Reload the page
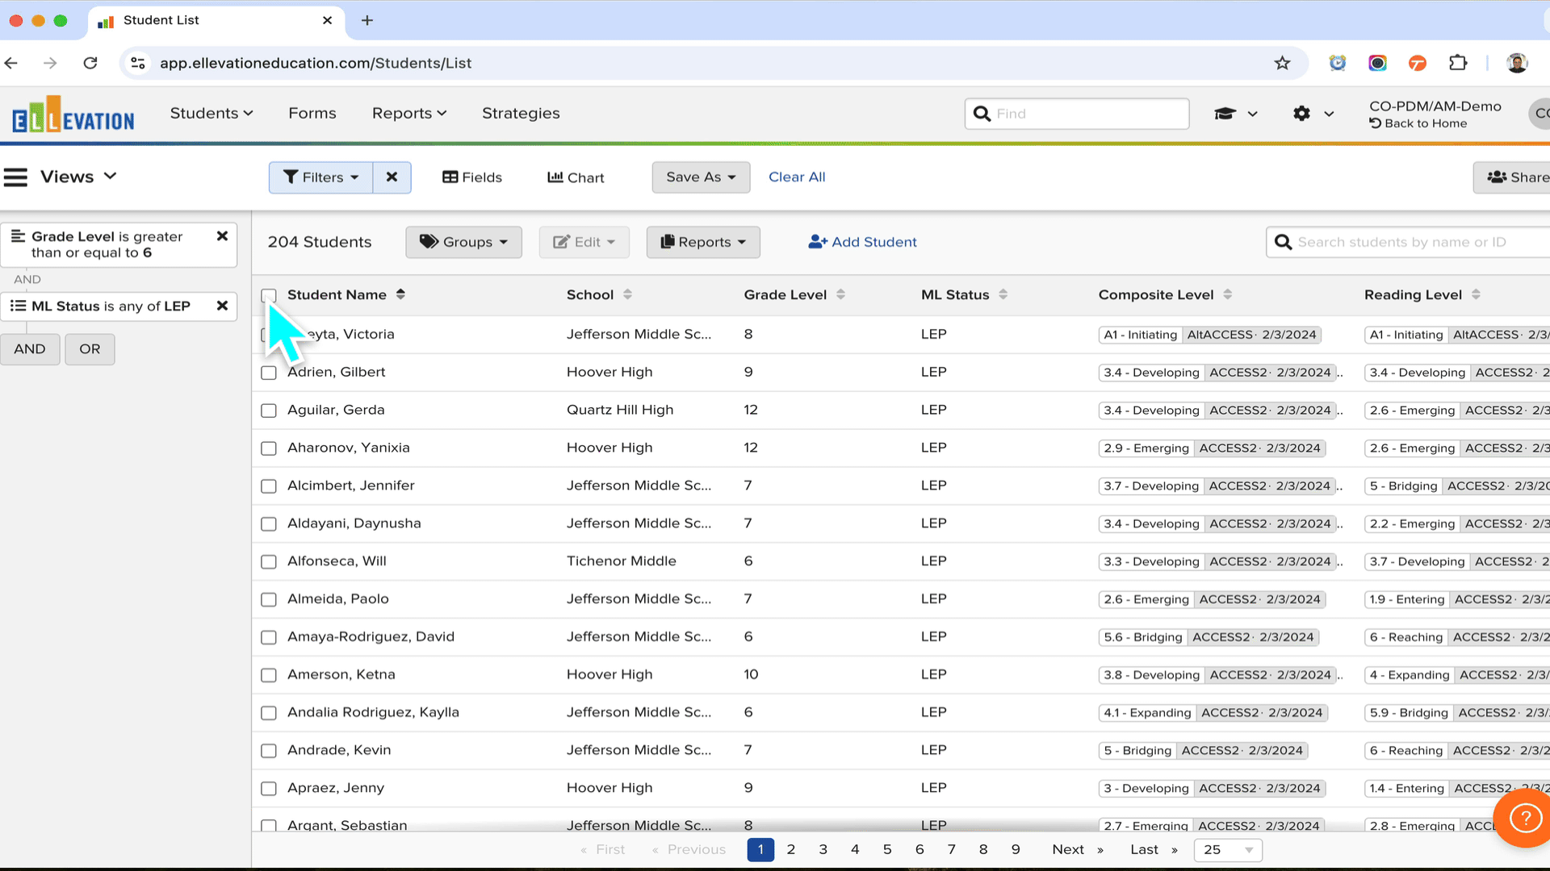The image size is (1550, 871). coord(90,63)
